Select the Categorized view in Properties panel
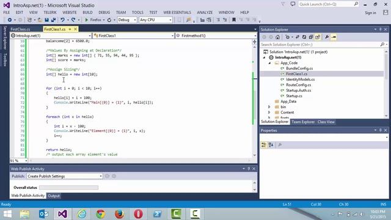Image resolution: width=391 pixels, height=220 pixels. coord(264,145)
